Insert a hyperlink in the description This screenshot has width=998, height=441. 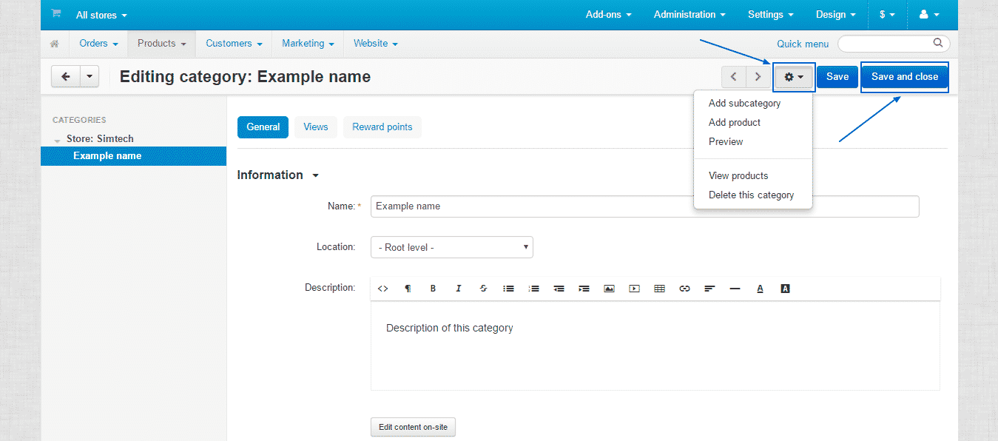click(684, 289)
